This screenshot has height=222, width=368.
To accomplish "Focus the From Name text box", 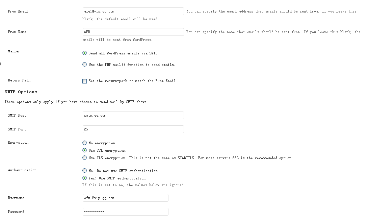I will (133, 32).
